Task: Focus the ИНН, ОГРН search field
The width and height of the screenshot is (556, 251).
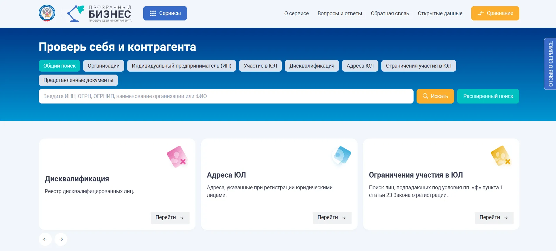Action: coord(226,96)
